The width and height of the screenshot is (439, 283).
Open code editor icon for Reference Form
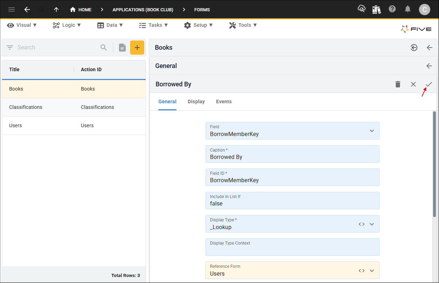pos(362,271)
